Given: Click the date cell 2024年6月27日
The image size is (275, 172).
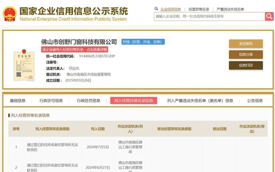Looking at the screenshot, I should (x=98, y=168).
